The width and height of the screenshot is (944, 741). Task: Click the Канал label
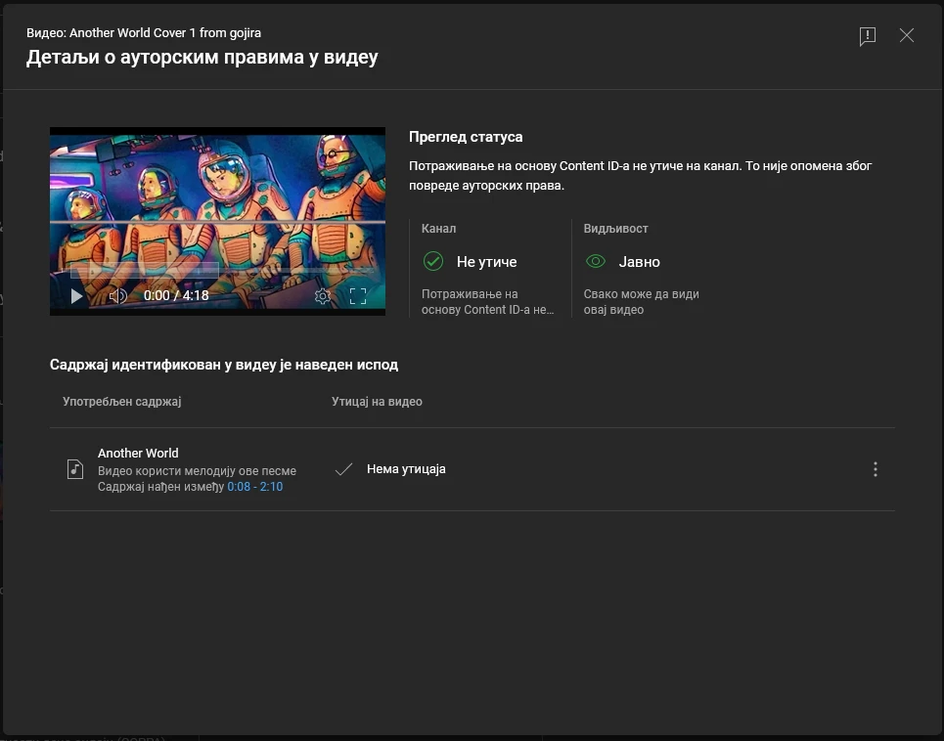438,229
